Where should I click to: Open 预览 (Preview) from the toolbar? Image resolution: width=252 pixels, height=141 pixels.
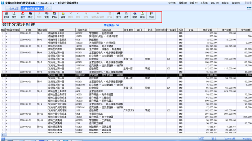(14, 15)
